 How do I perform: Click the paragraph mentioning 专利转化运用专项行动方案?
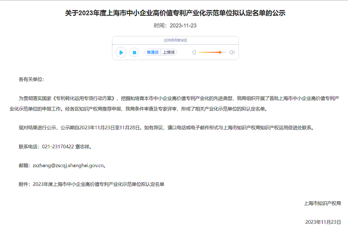point(174,104)
